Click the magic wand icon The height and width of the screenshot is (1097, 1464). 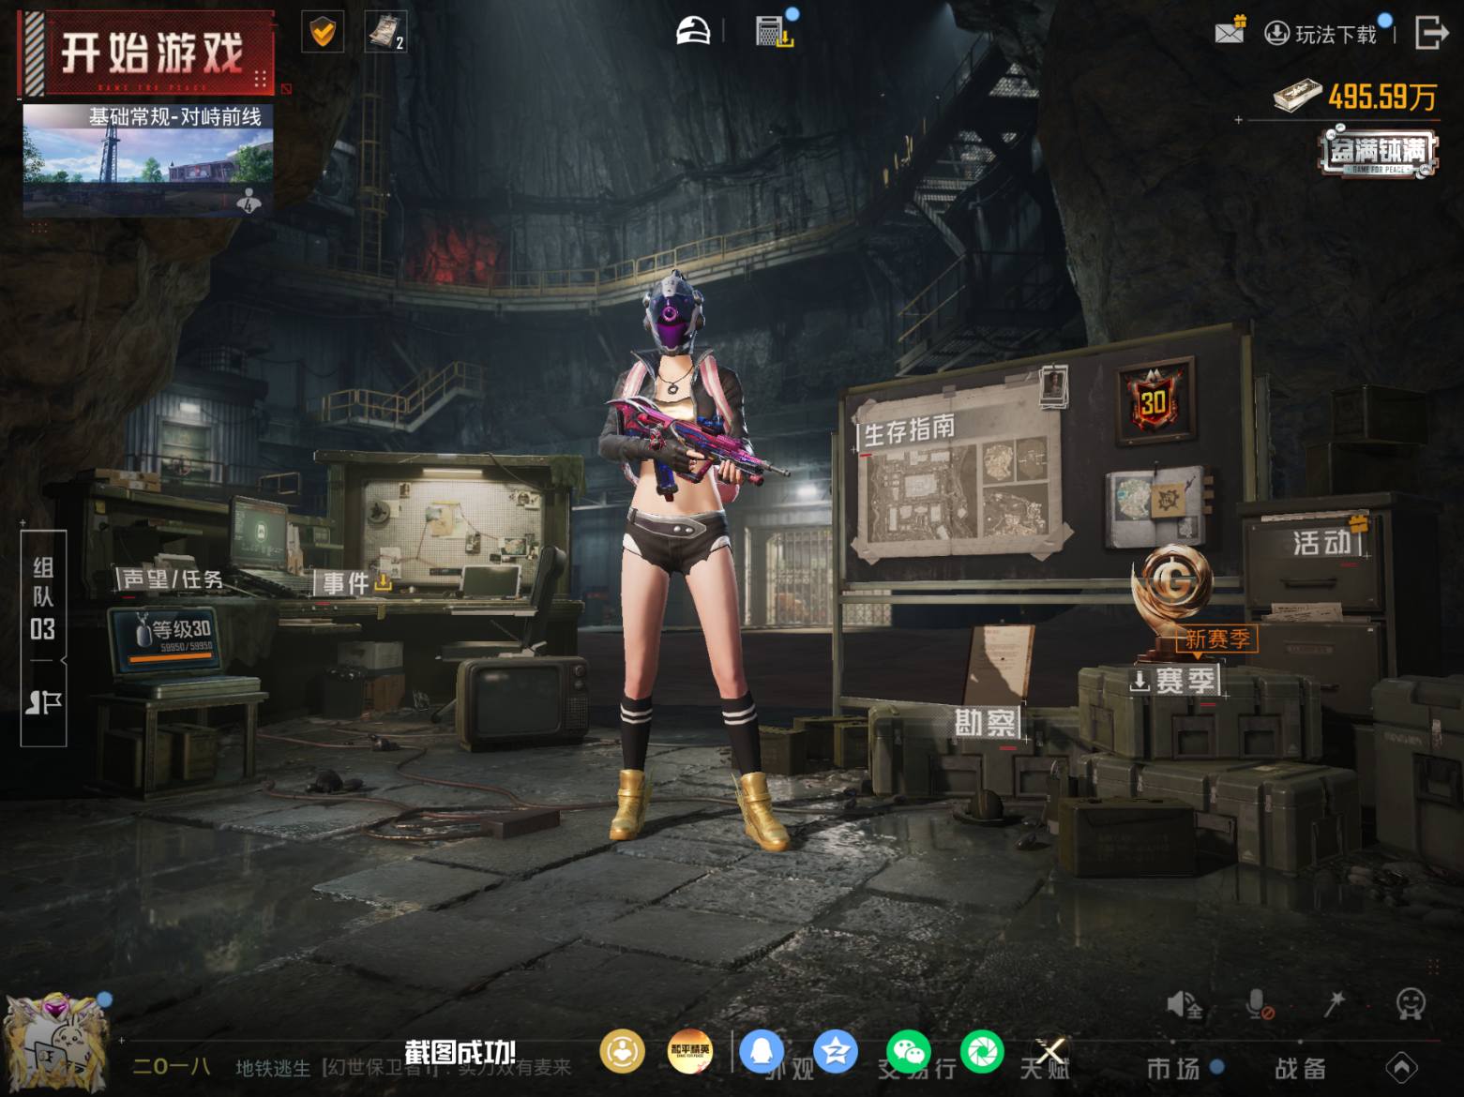point(1334,1004)
